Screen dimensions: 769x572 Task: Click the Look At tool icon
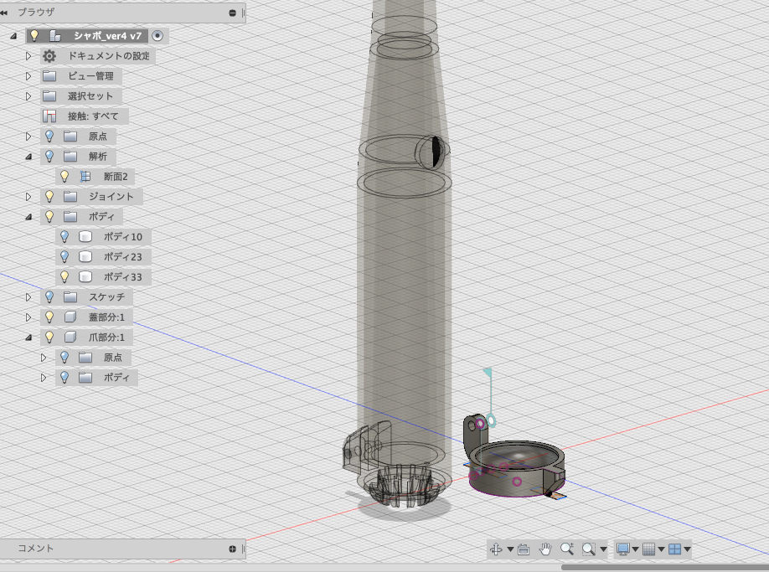(x=524, y=549)
